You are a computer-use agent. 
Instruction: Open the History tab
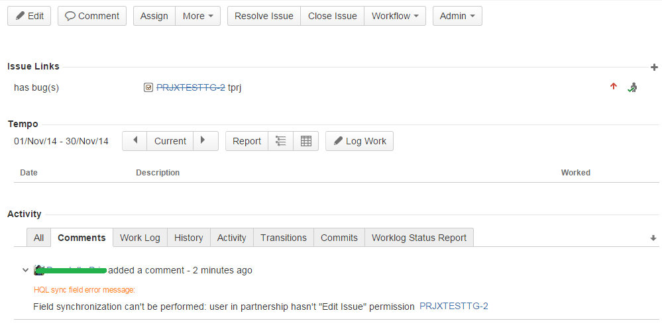(x=188, y=238)
